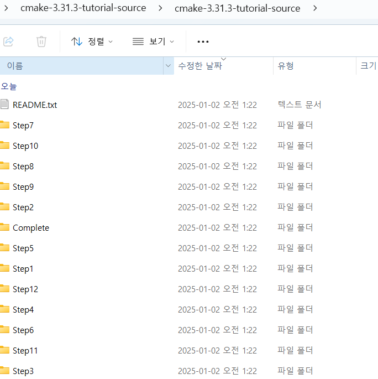The height and width of the screenshot is (379, 378).
Task: Select the Step7 folder icon
Action: coord(4,124)
